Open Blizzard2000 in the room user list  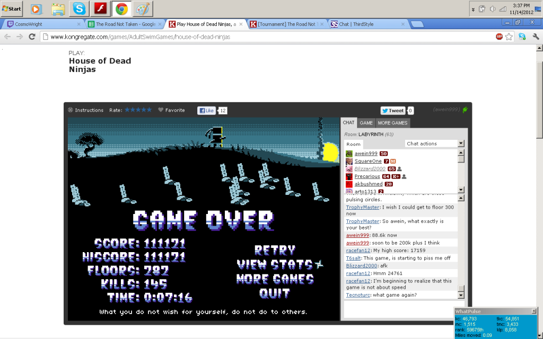coord(370,168)
